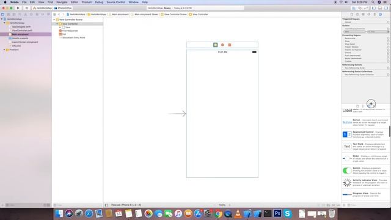The image size is (391, 220).
Task: Toggle the document outline sidebar
Action: click(x=106, y=205)
